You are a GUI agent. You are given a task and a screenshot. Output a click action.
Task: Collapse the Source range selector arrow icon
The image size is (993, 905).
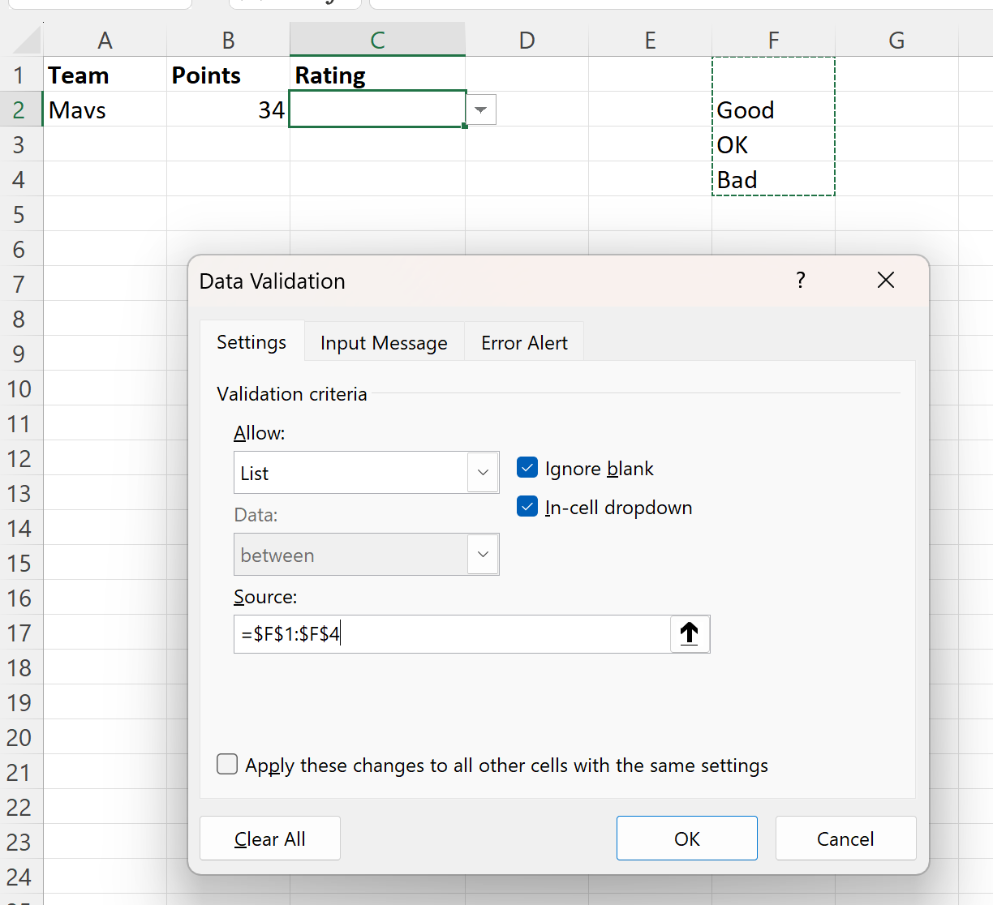pyautogui.click(x=690, y=634)
